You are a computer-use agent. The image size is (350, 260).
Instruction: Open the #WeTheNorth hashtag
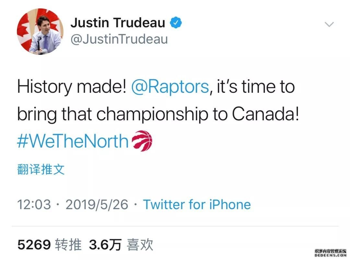(73, 141)
